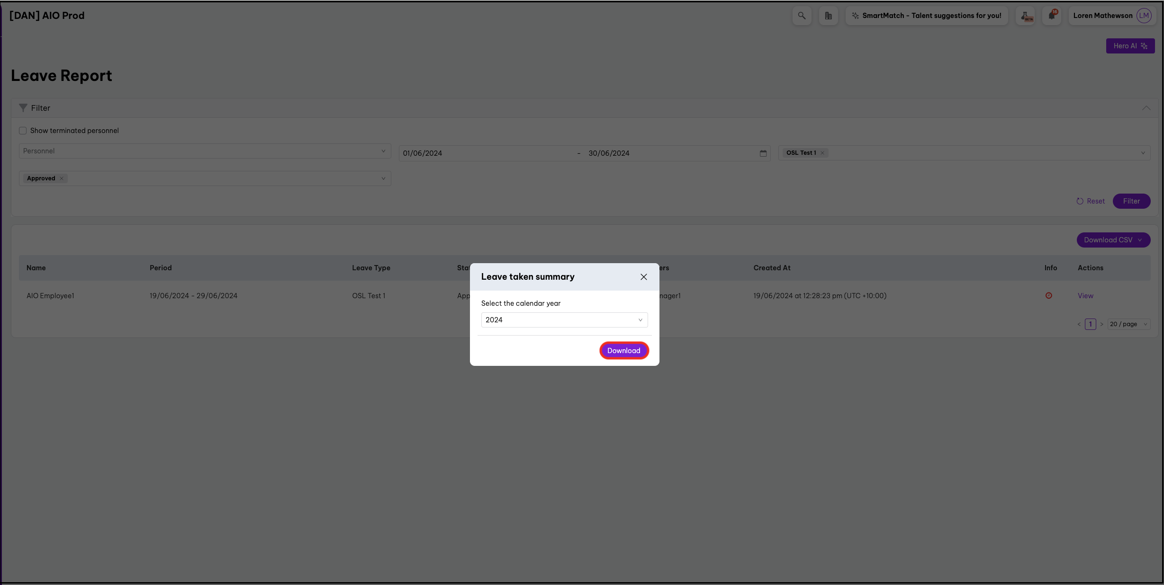The width and height of the screenshot is (1164, 585).
Task: Expand the Personnel dropdown
Action: click(x=205, y=151)
